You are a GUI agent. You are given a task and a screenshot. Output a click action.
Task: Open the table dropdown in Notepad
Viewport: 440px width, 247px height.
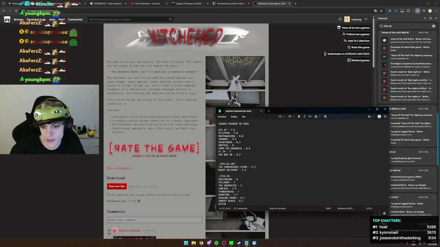point(317,117)
